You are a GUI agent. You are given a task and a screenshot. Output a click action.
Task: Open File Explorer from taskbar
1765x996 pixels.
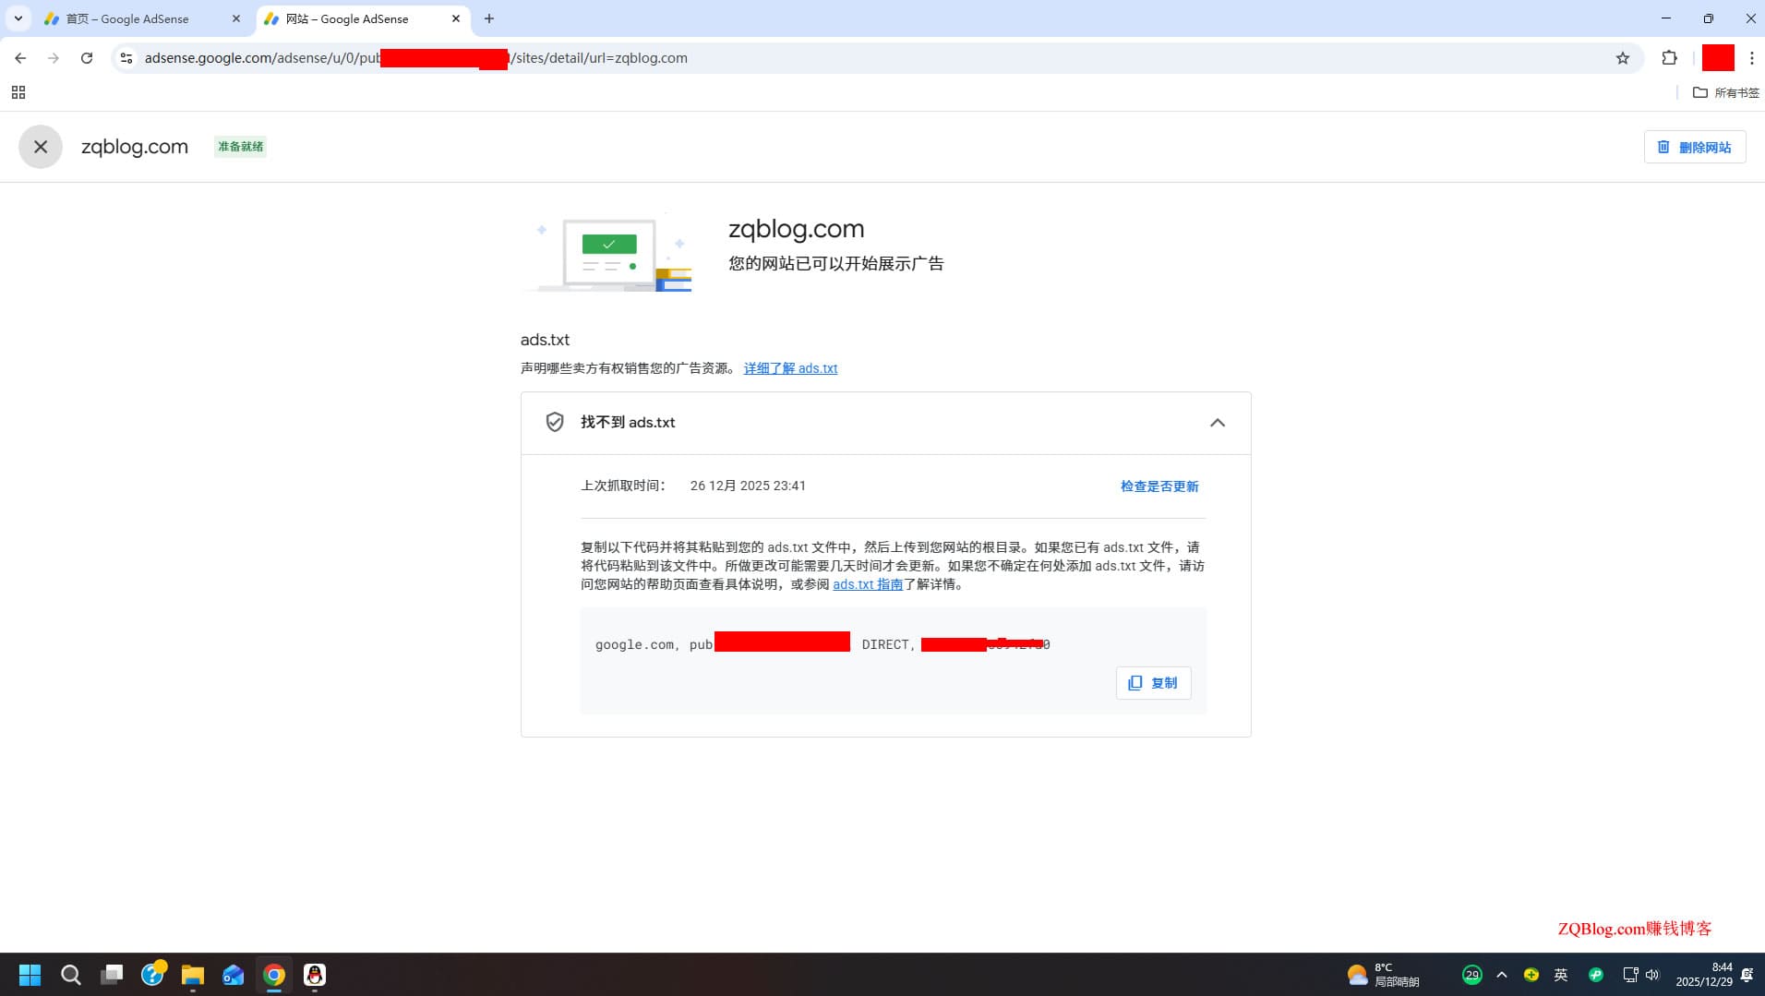[193, 975]
